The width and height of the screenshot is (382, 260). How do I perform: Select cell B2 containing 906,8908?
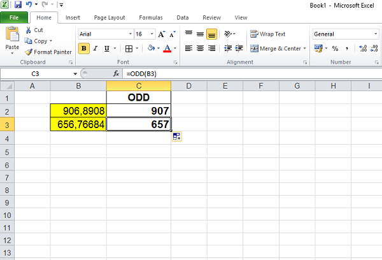78,111
